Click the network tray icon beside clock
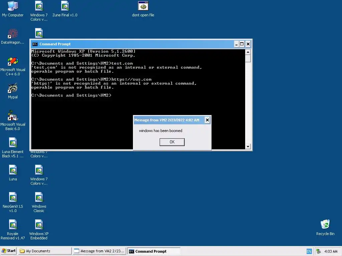342x256 pixels. coord(318,251)
